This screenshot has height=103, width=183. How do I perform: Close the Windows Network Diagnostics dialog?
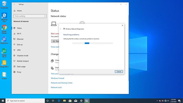(x=122, y=25)
